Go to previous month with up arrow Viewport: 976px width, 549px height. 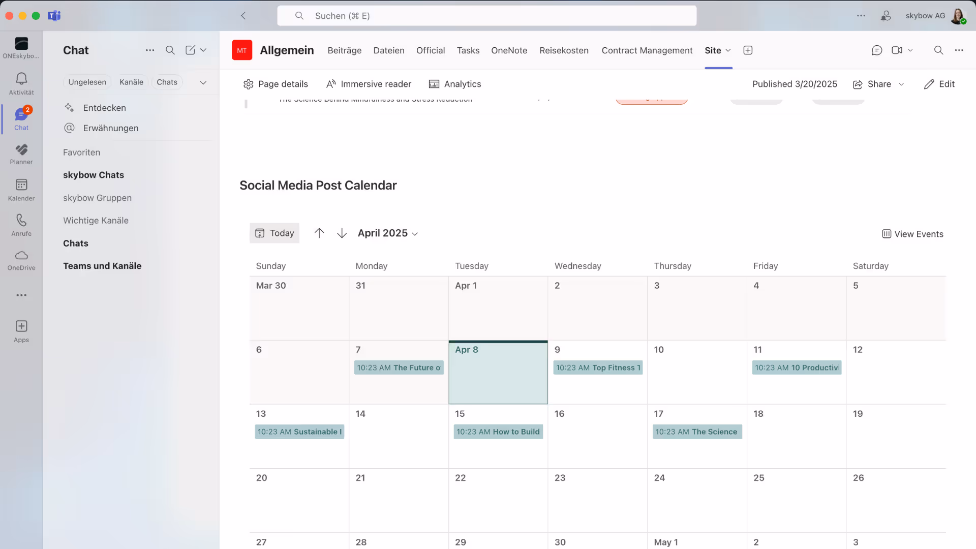tap(319, 233)
